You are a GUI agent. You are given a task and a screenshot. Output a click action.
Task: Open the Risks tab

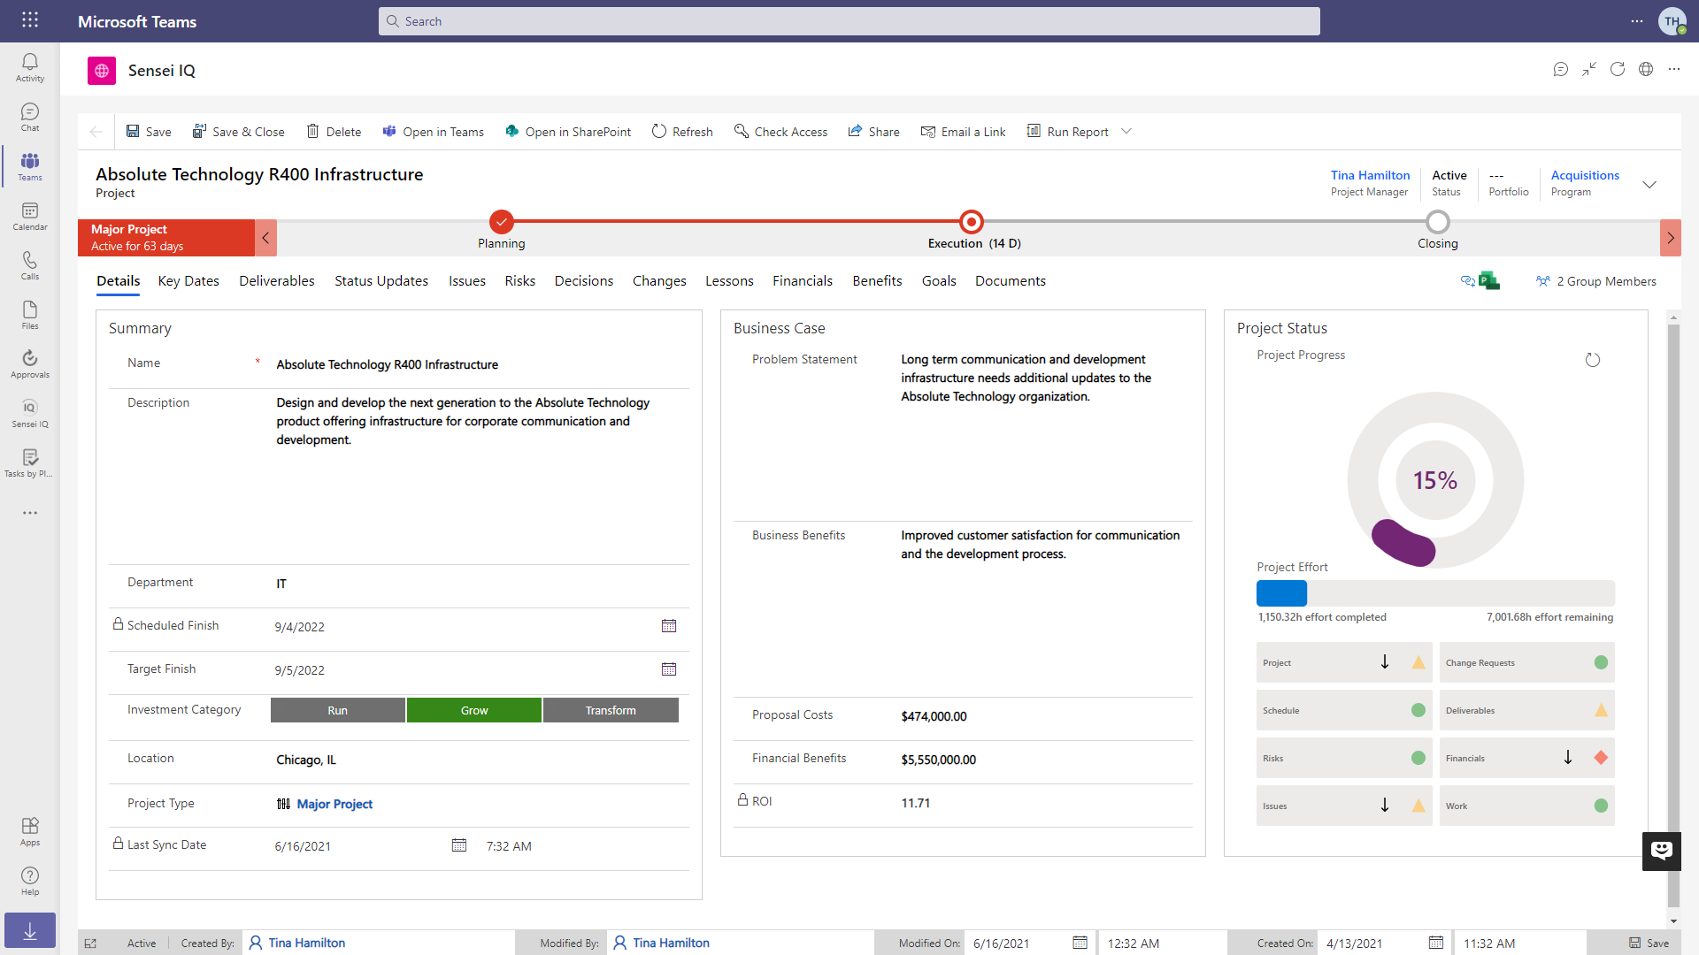coord(520,281)
